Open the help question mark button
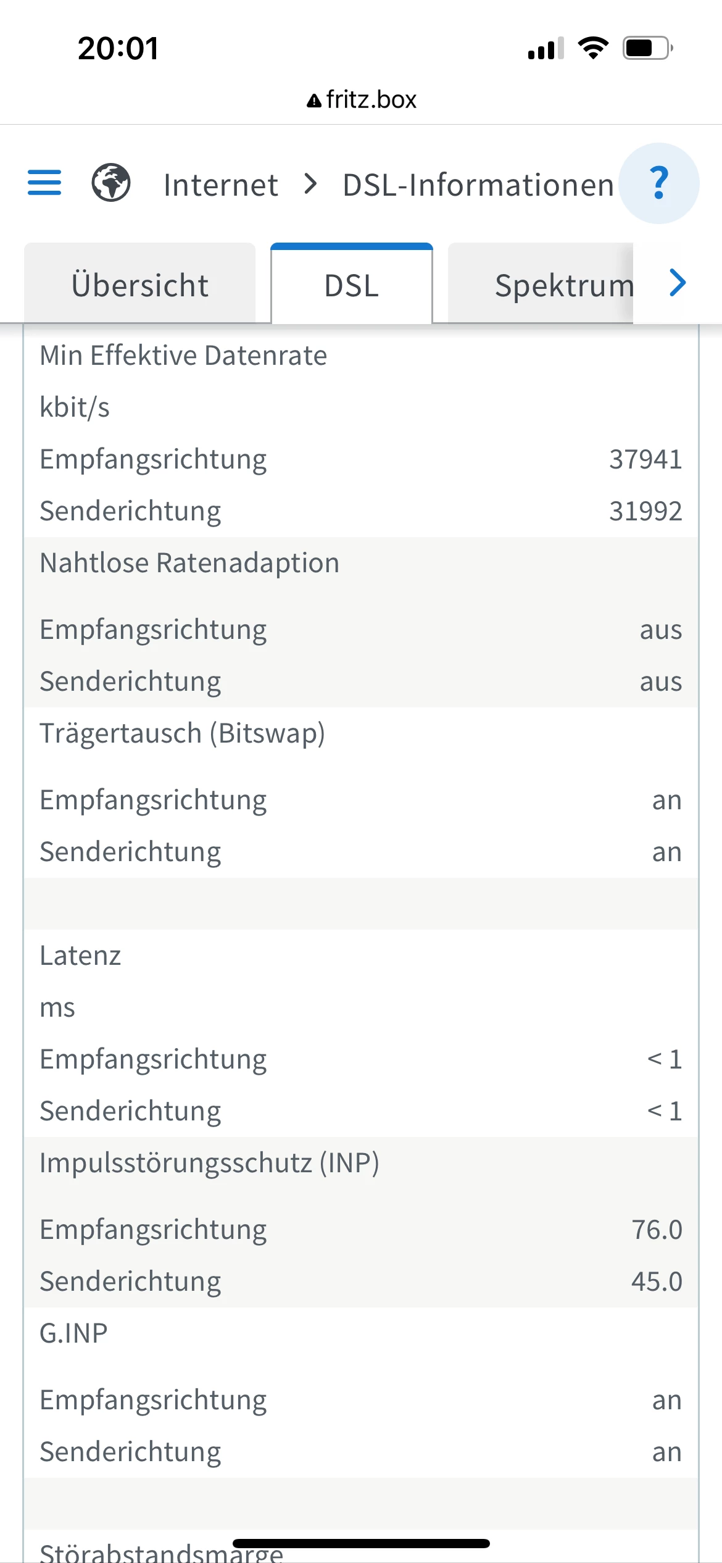The image size is (722, 1563). [x=658, y=183]
